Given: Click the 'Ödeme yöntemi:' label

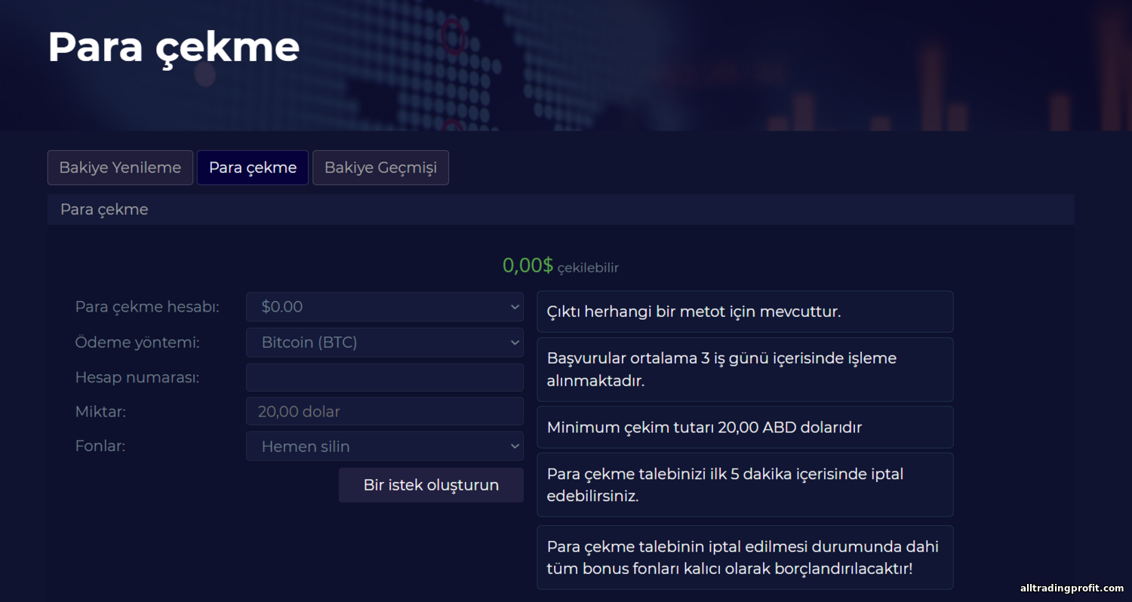Looking at the screenshot, I should click(x=137, y=342).
